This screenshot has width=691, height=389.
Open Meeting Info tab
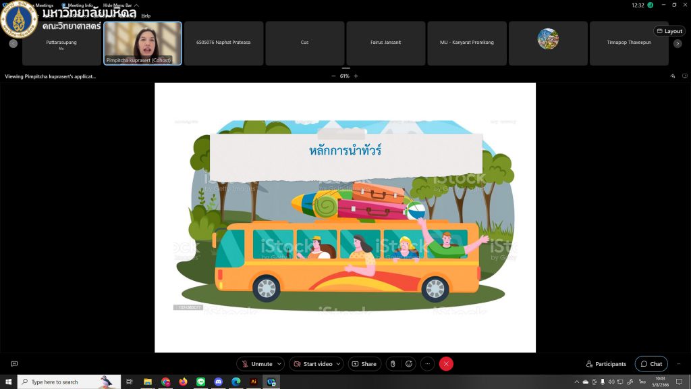[79, 5]
